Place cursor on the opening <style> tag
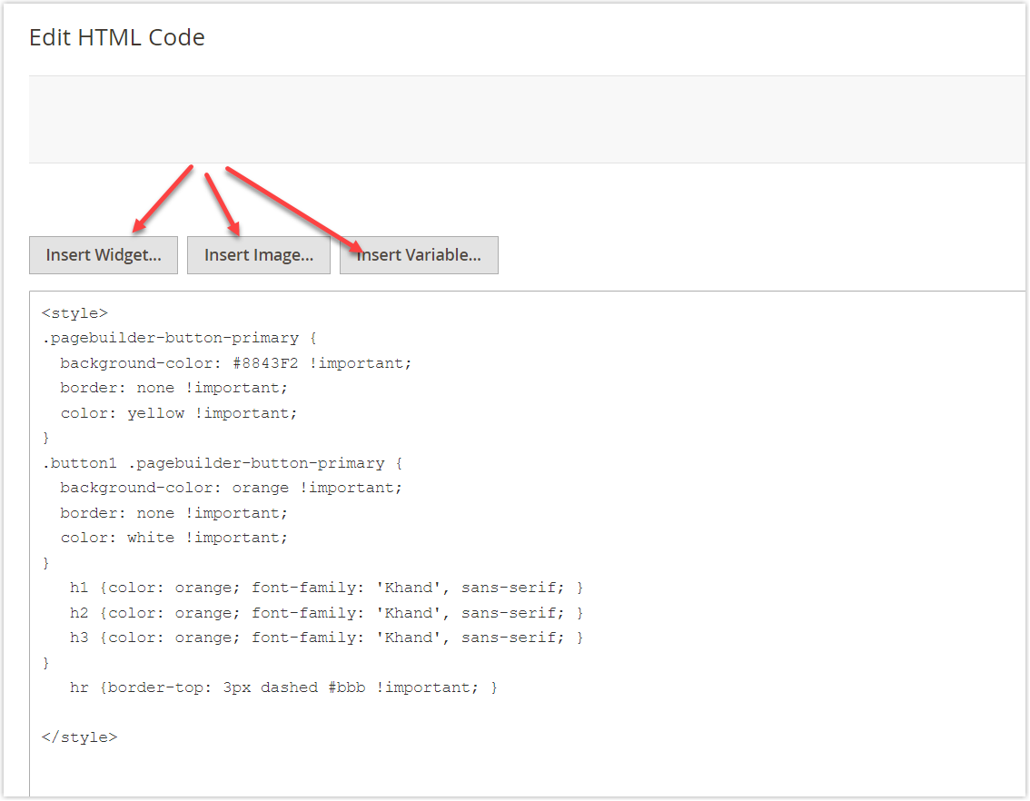 [76, 312]
